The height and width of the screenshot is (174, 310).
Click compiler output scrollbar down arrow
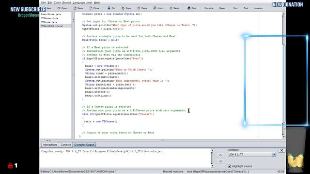click(212, 165)
